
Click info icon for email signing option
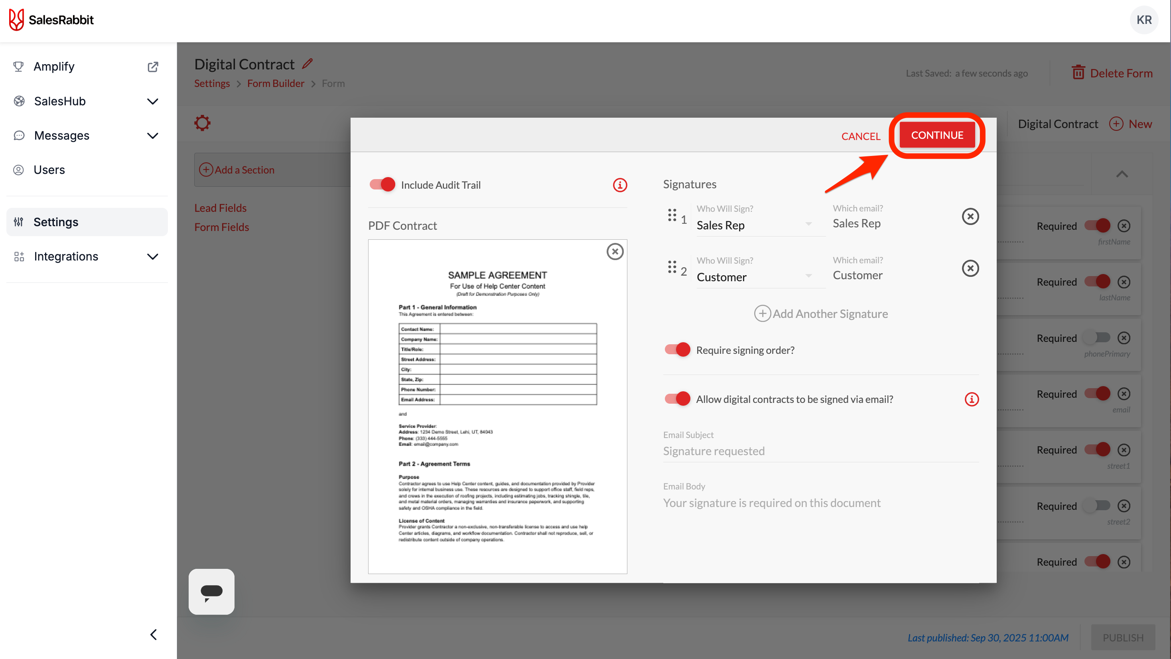click(x=972, y=399)
